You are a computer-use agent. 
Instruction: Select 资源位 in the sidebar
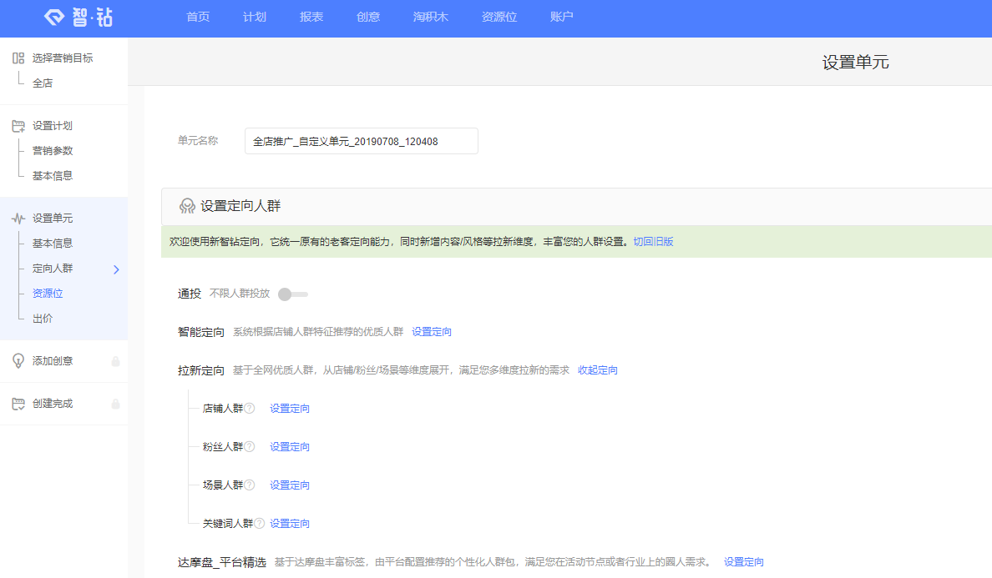click(x=48, y=293)
